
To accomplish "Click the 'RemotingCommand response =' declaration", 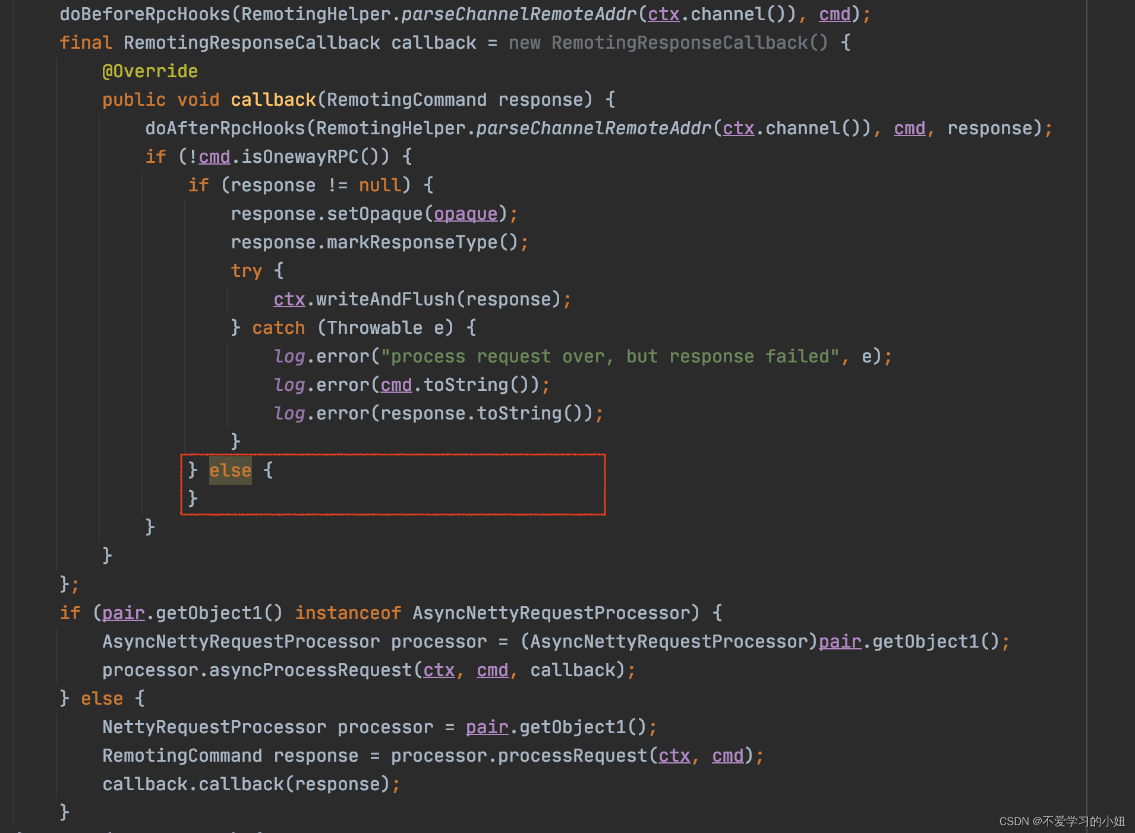I will point(241,755).
